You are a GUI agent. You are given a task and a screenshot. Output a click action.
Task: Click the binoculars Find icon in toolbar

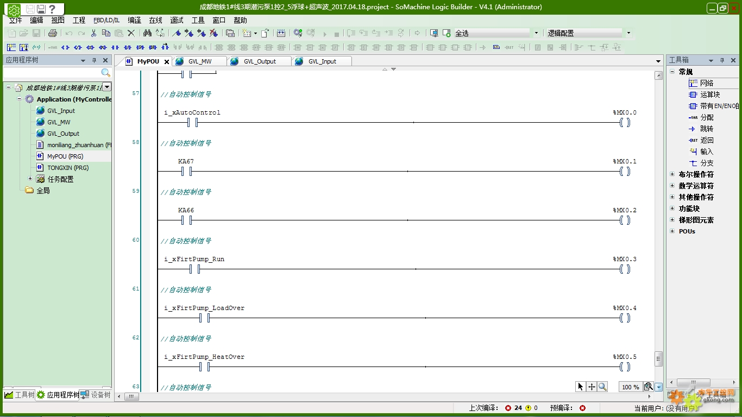pos(147,33)
